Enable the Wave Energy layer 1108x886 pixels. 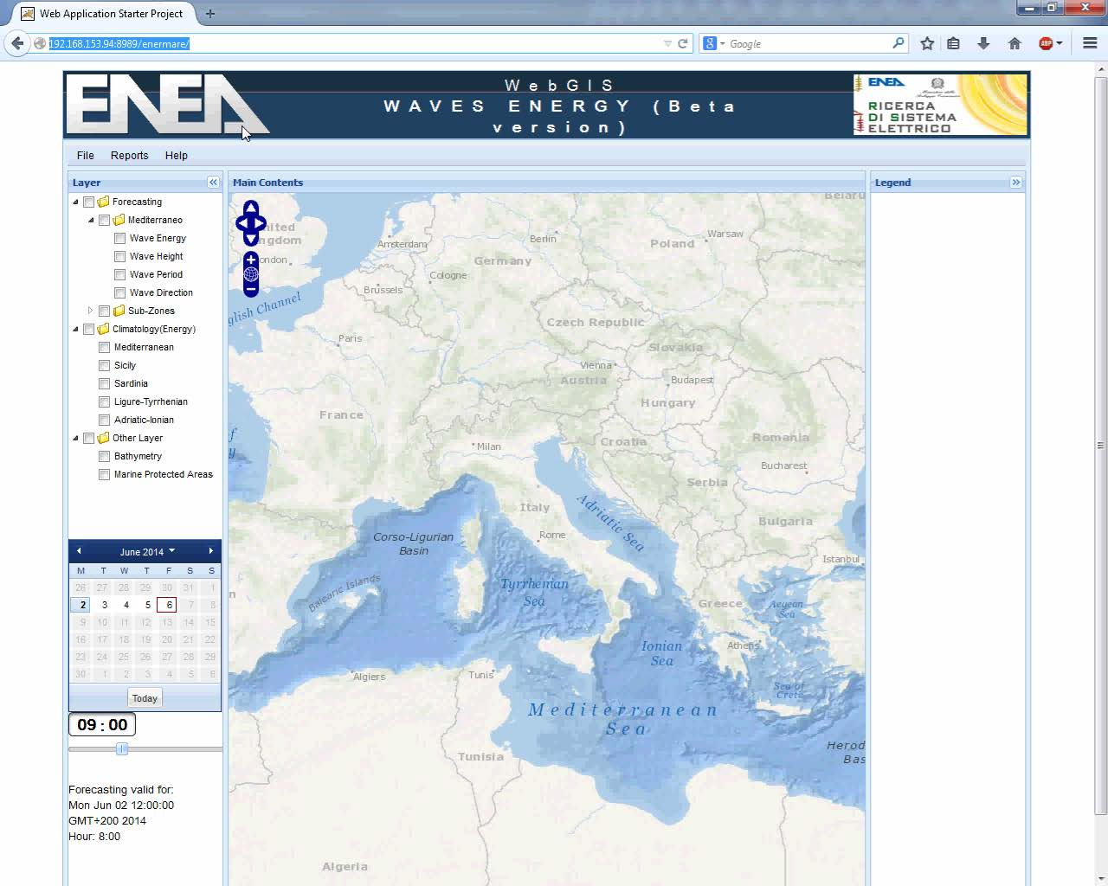click(x=119, y=238)
